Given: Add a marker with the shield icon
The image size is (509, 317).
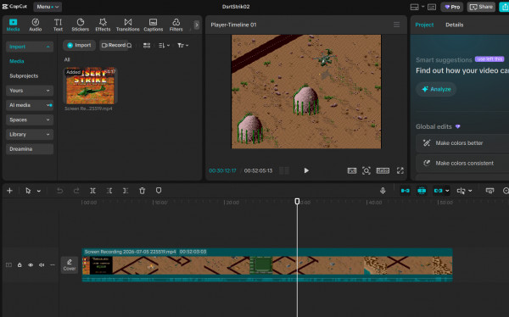Looking at the screenshot, I should 159,191.
